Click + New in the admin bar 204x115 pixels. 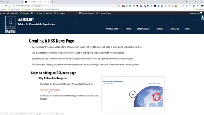[x=39, y=13]
